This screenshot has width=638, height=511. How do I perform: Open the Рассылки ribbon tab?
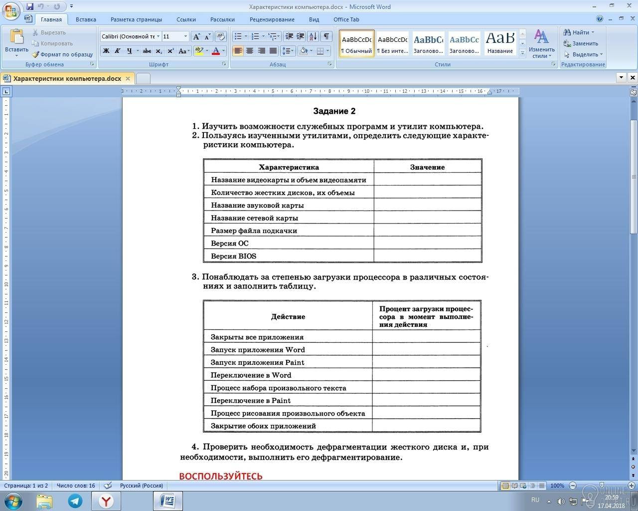click(x=222, y=19)
